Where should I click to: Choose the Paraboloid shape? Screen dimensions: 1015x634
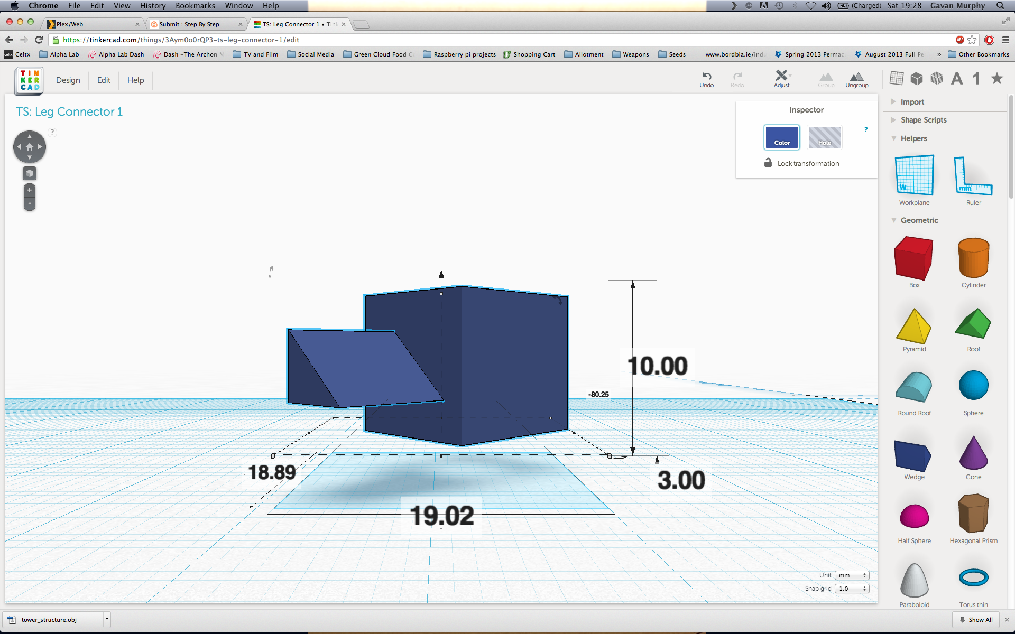point(914,584)
